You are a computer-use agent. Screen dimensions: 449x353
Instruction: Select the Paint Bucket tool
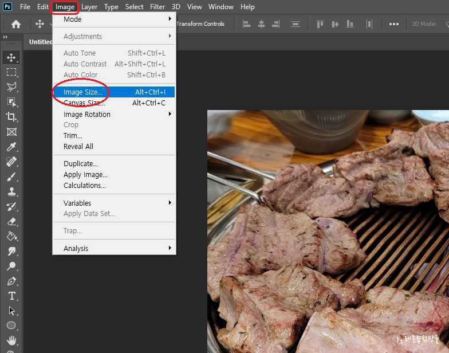click(11, 236)
